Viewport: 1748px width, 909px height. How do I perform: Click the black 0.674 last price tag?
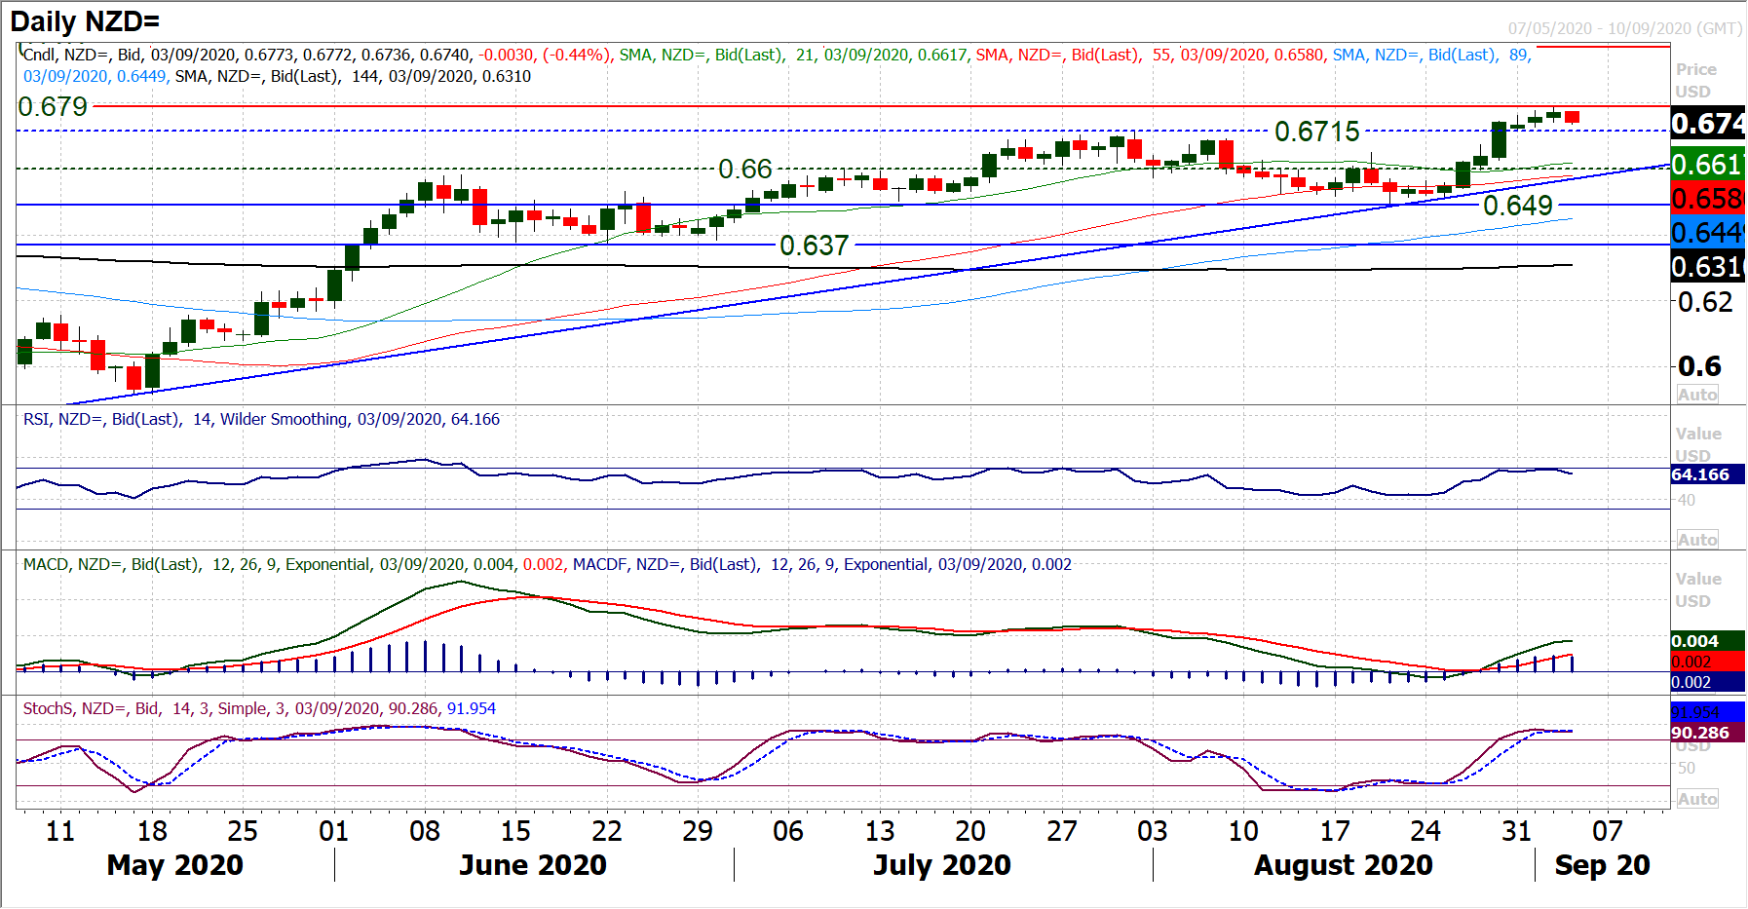tap(1707, 124)
